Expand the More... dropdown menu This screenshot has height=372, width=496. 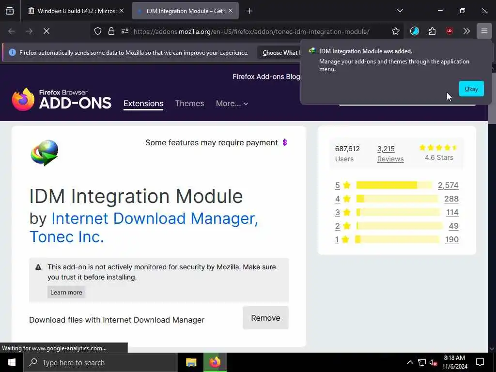pos(232,104)
